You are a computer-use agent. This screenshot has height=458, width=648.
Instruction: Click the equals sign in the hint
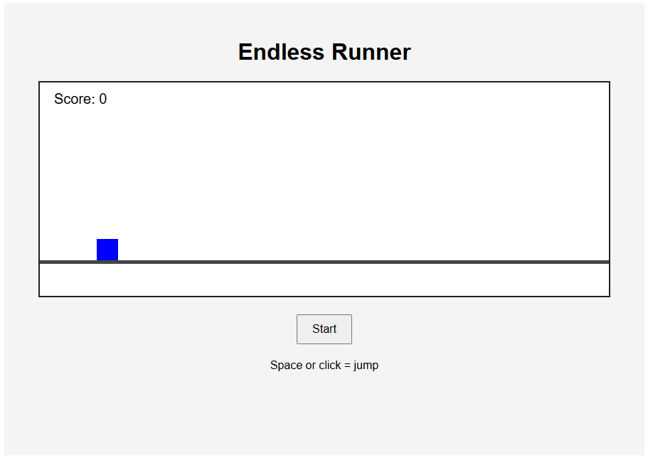[348, 366]
